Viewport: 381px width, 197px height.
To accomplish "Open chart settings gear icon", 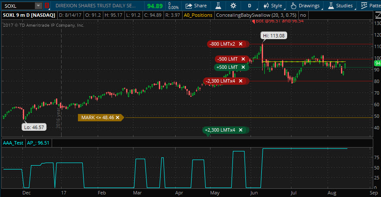I will (233, 6).
